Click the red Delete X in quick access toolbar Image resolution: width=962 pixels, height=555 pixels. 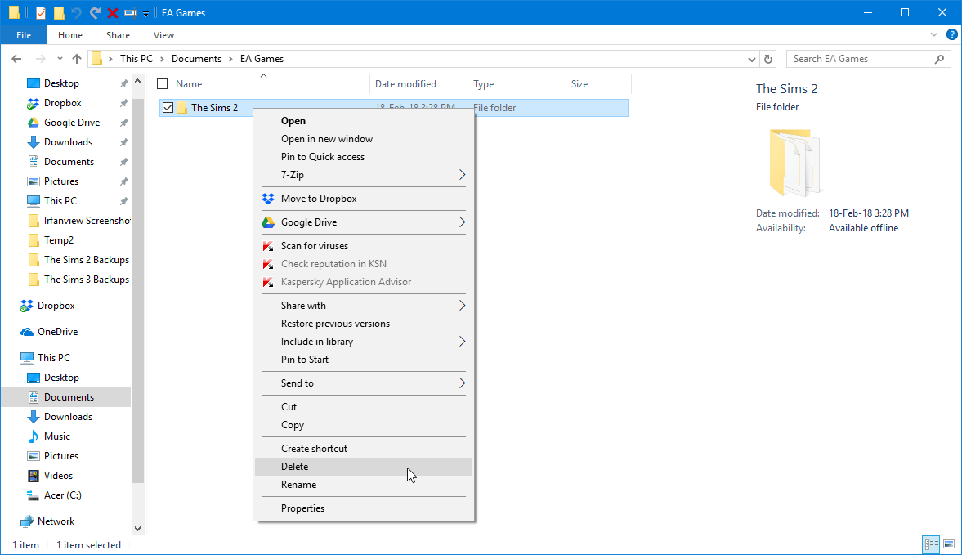coord(113,13)
